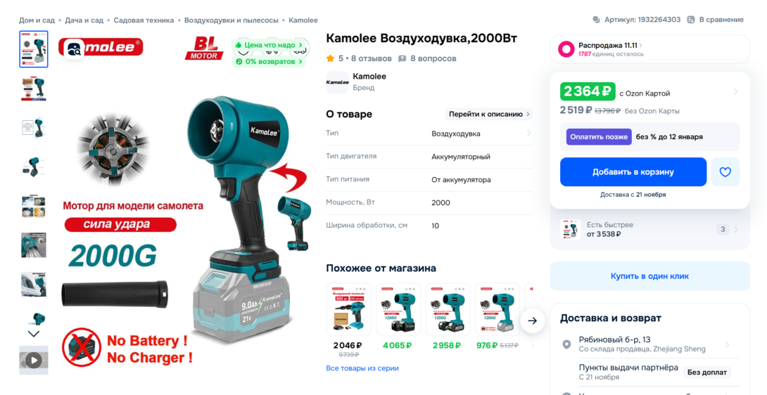Open Все товары из серии link

coord(362,368)
